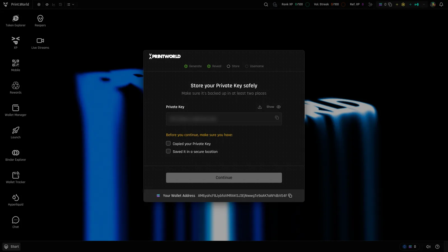Toggle sound with the speaker icon
This screenshot has height=252, width=448.
pyautogui.click(x=428, y=247)
